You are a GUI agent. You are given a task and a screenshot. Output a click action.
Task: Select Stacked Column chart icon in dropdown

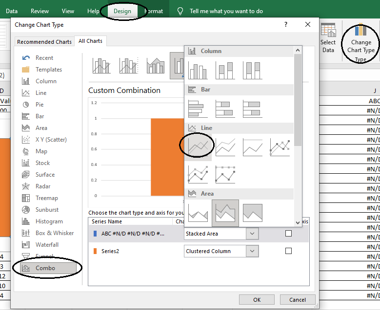pos(225,71)
